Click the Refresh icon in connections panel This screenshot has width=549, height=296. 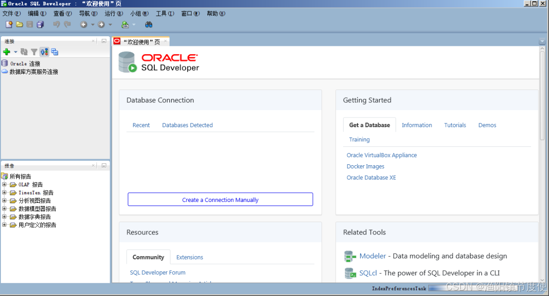coord(24,52)
